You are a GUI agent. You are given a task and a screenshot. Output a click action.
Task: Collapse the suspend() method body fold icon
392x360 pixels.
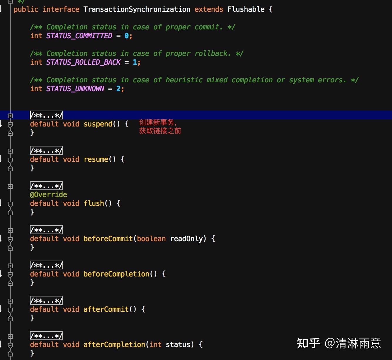[x=10, y=125]
